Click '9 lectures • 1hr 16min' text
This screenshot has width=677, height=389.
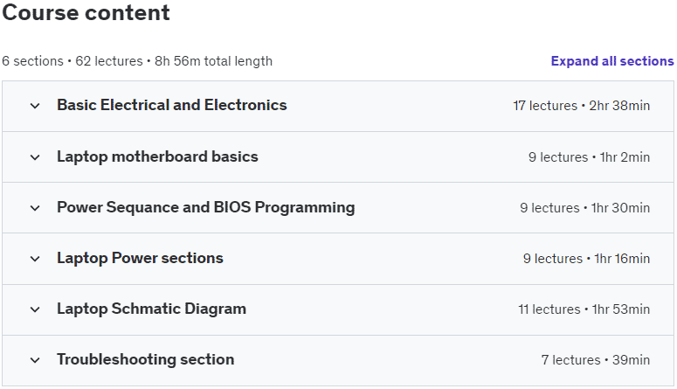(x=586, y=259)
